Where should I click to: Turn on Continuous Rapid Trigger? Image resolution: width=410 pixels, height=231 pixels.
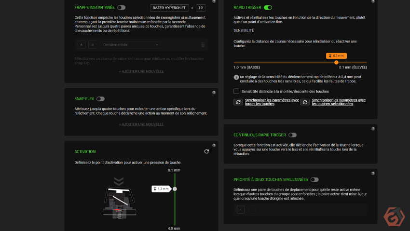click(292, 135)
